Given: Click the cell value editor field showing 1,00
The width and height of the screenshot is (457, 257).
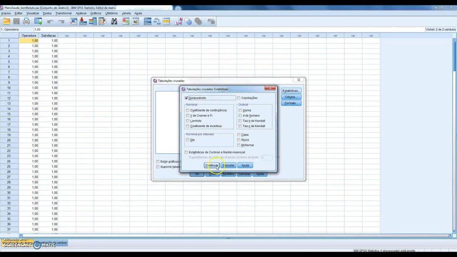Looking at the screenshot, I should click(228, 29).
